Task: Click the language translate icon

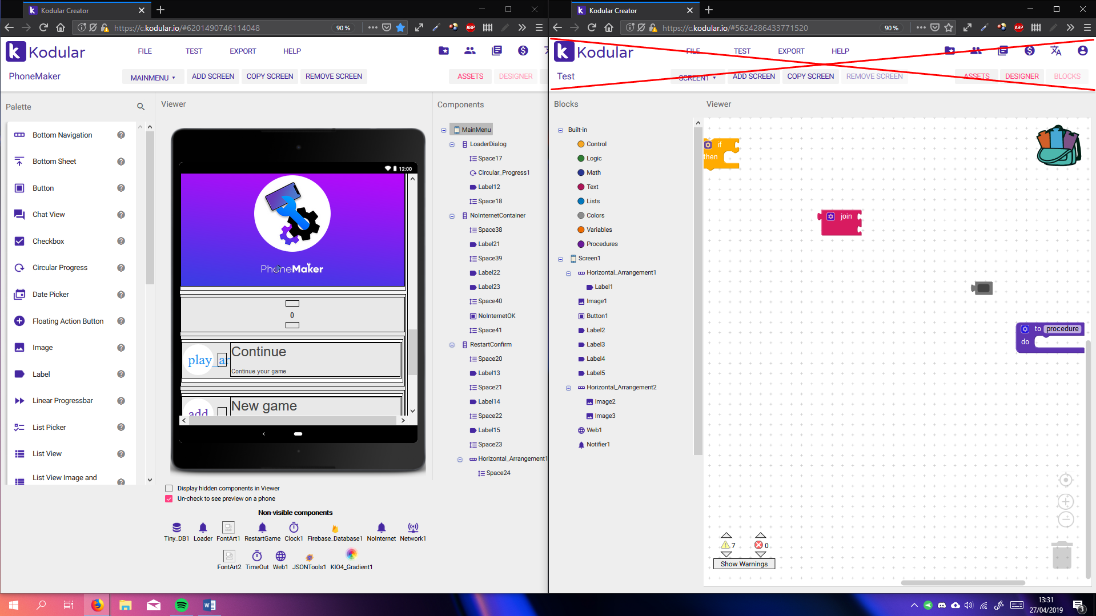Action: pos(1055,51)
